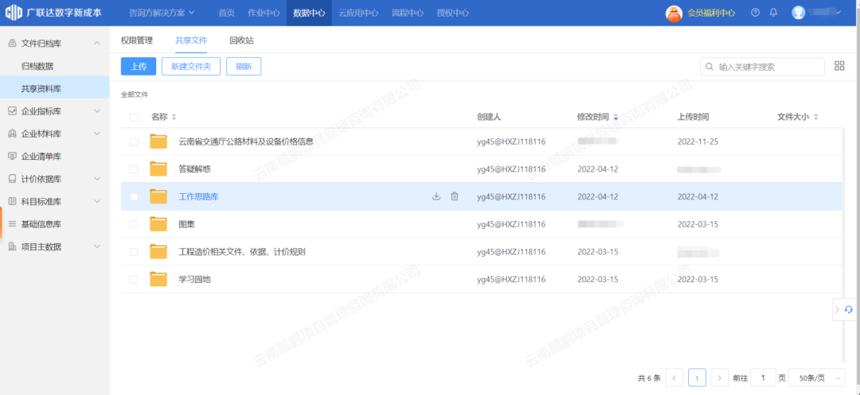Click the 前往 page number input
860x395 pixels.
(763, 378)
